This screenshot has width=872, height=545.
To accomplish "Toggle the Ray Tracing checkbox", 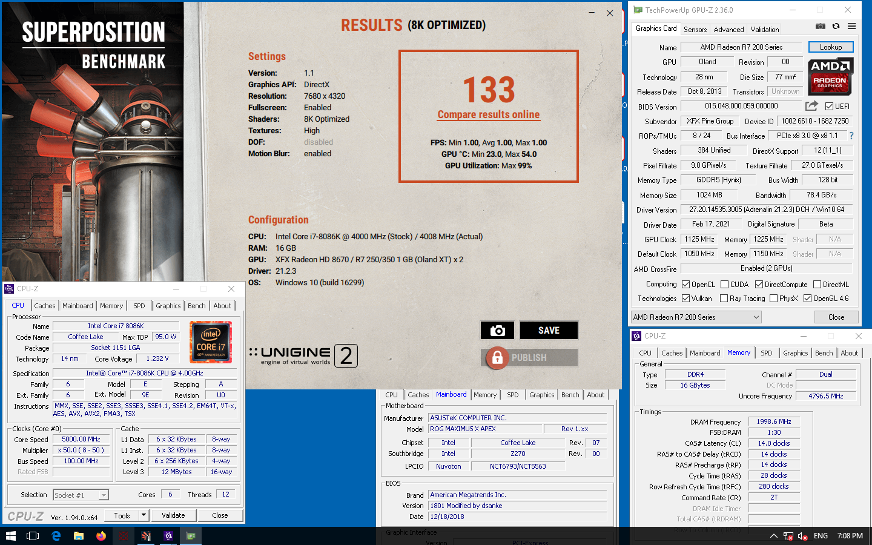I will [x=724, y=298].
